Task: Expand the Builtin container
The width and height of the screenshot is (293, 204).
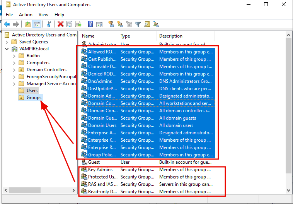Action: (x=14, y=56)
